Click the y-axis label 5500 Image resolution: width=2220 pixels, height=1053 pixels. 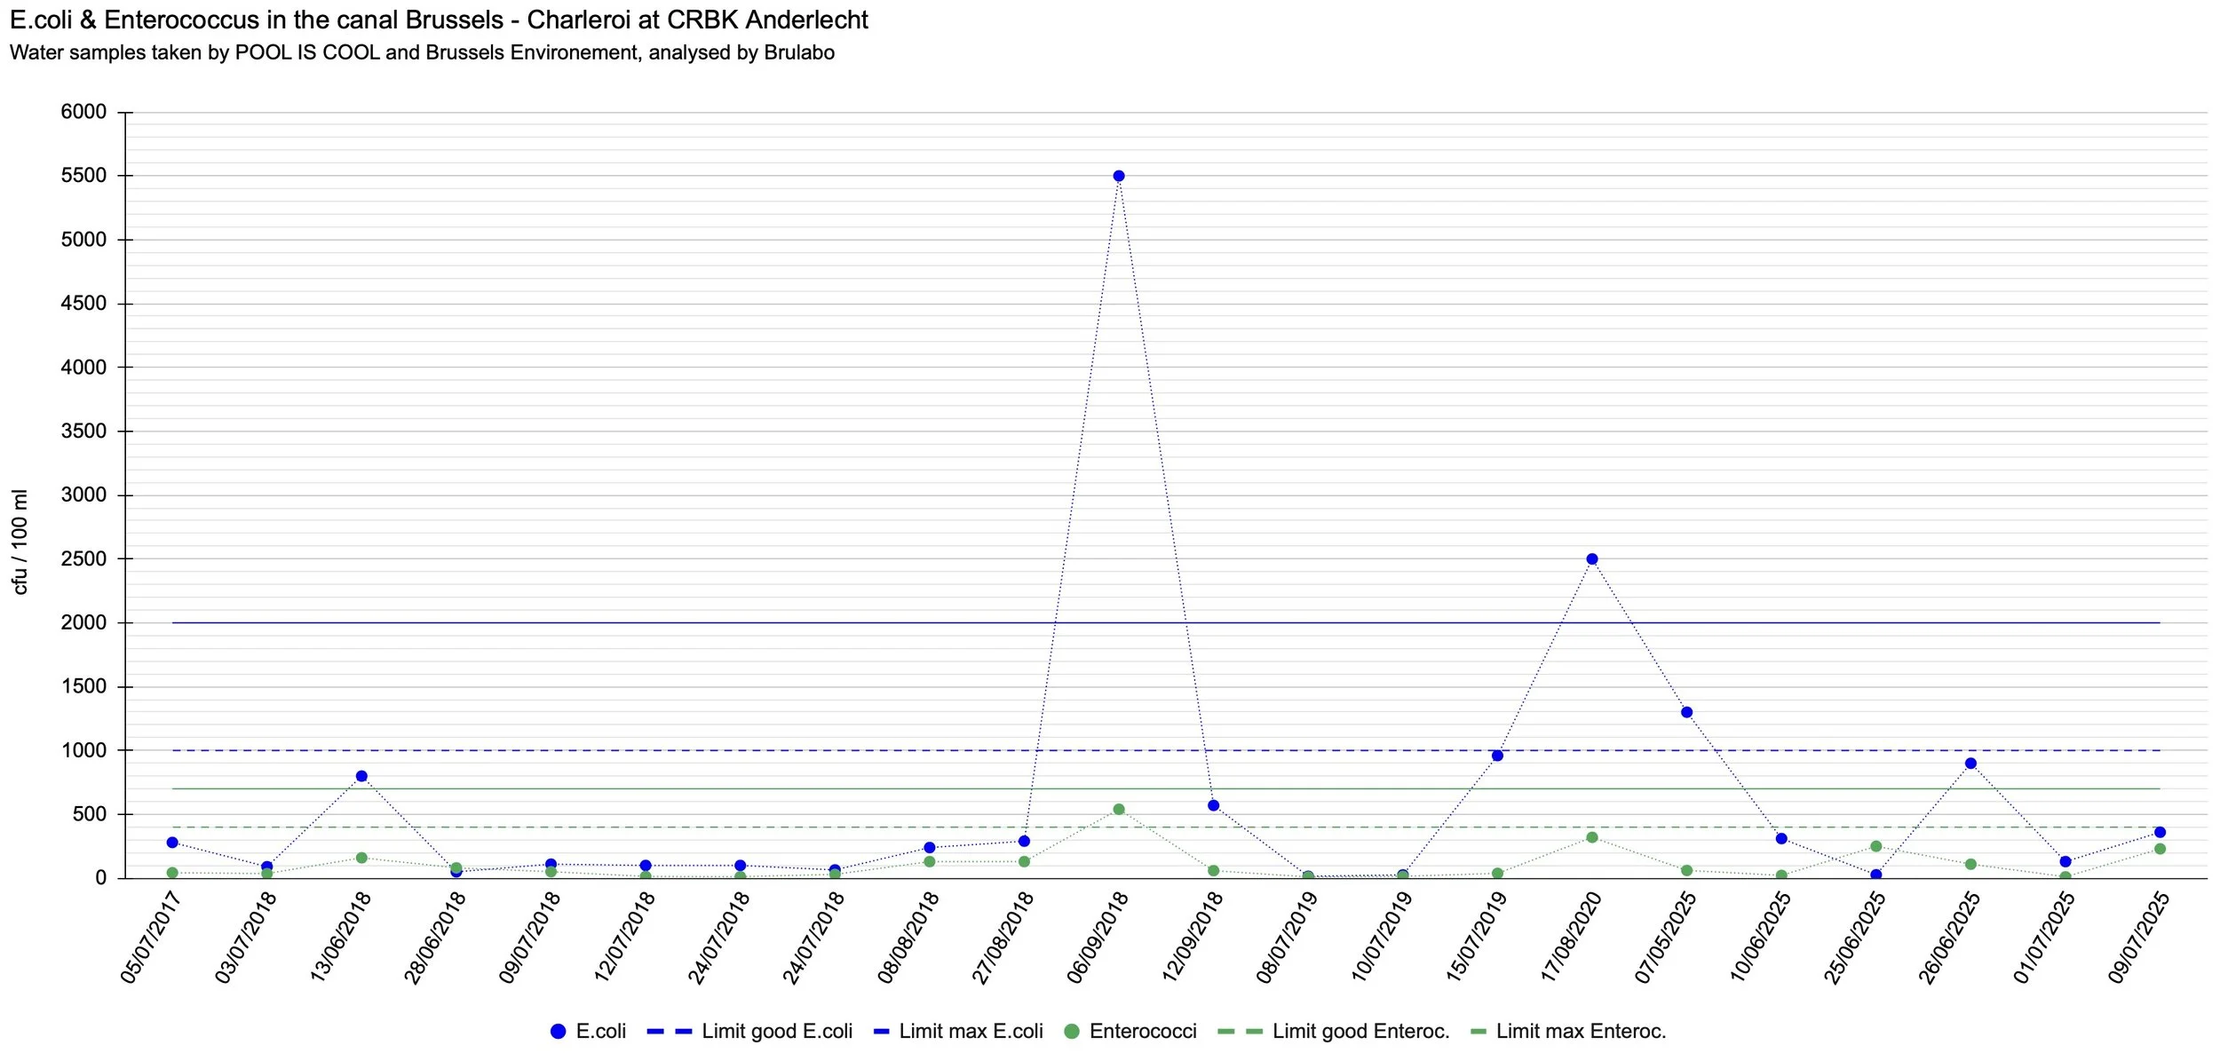83,176
